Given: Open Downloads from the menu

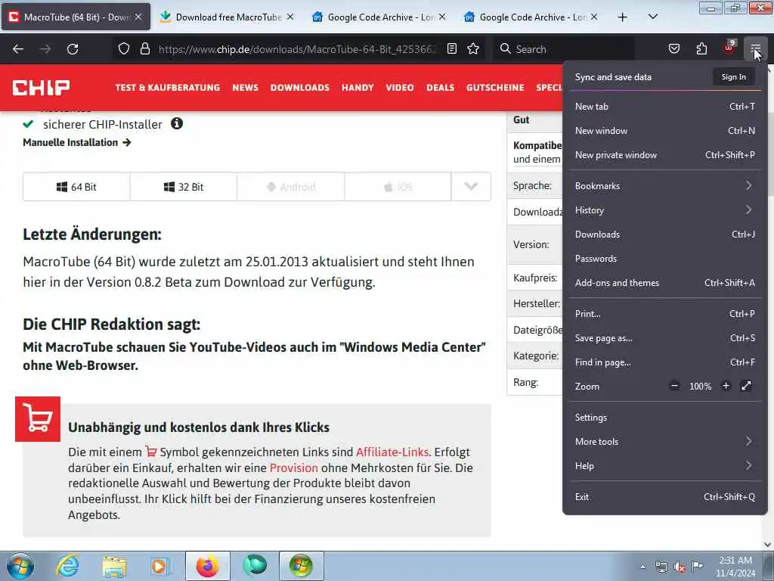Looking at the screenshot, I should click(x=665, y=235).
